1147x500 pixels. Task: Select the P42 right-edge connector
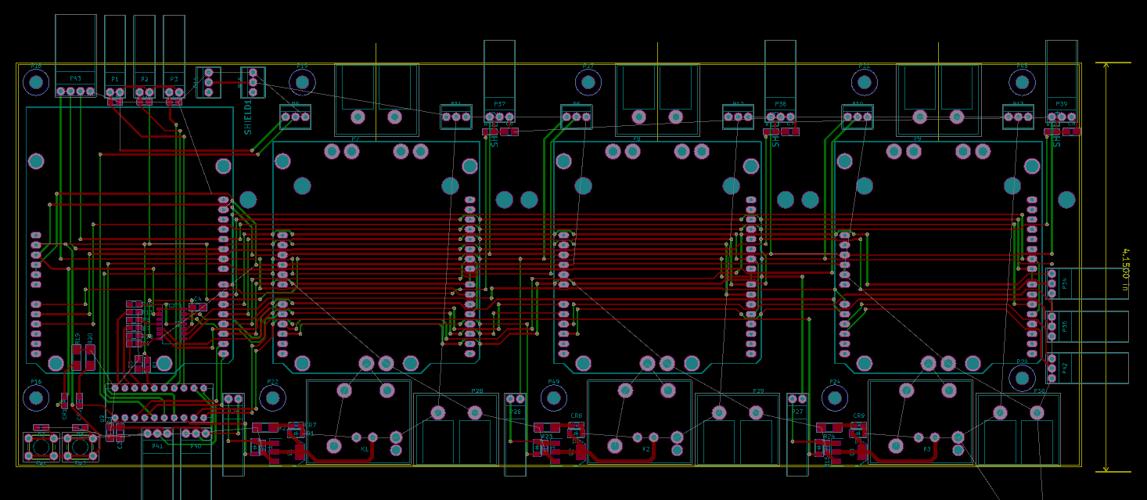point(1087,368)
